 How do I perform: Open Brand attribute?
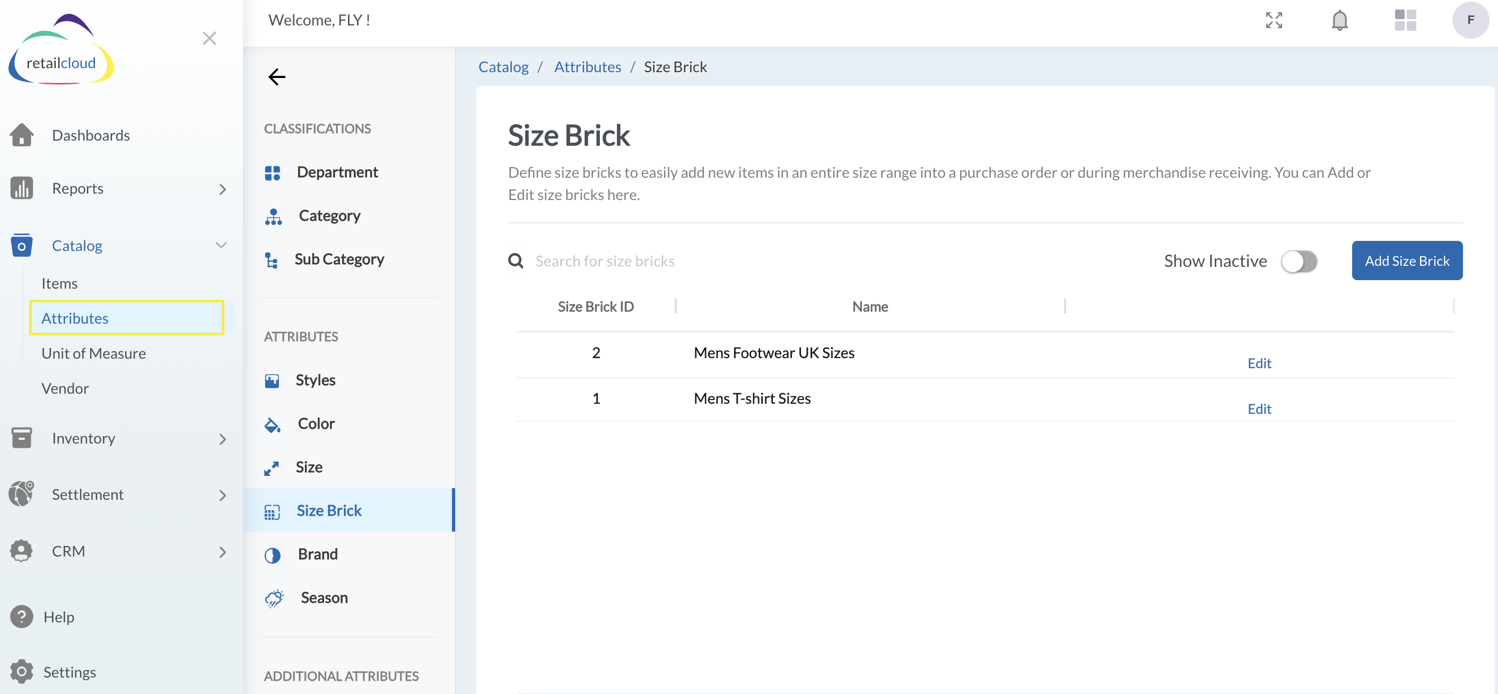pyautogui.click(x=318, y=554)
